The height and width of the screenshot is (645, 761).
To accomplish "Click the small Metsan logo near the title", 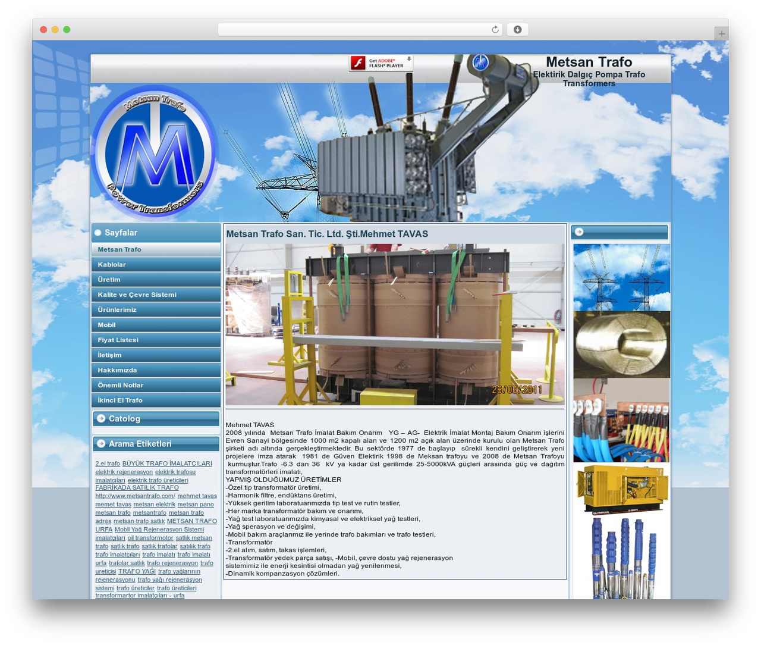I will [x=480, y=62].
